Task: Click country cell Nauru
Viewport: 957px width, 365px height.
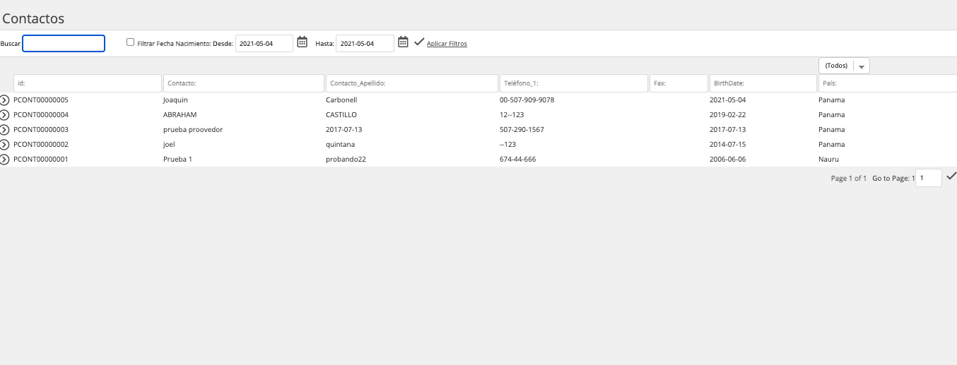Action: 828,160
